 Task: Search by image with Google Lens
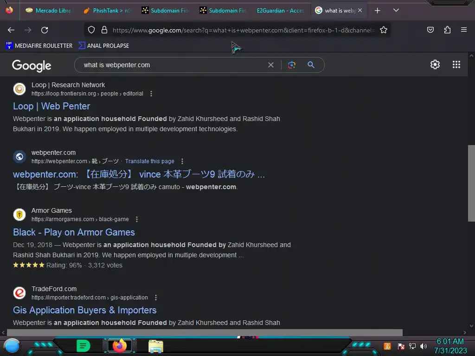coord(292,65)
